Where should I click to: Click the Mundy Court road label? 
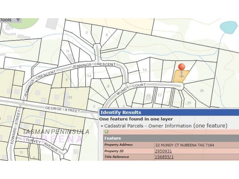coord(131,89)
